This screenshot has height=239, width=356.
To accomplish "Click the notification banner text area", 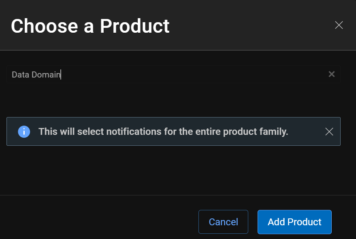I will click(x=163, y=132).
